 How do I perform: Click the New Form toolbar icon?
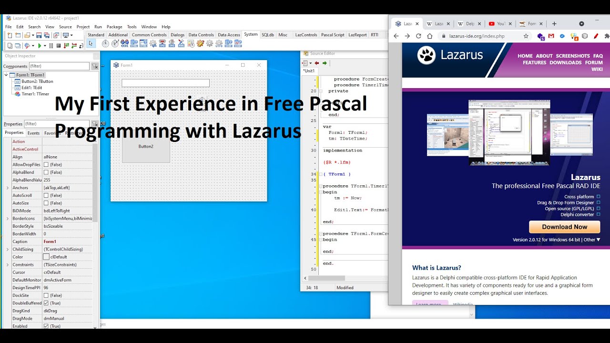18,35
